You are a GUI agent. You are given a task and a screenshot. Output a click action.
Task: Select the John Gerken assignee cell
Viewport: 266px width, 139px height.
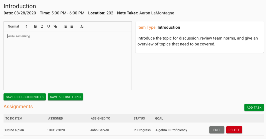click(x=100, y=130)
